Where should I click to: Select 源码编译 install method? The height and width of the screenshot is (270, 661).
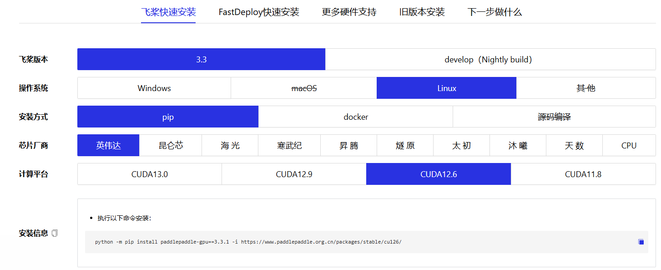pyautogui.click(x=555, y=117)
